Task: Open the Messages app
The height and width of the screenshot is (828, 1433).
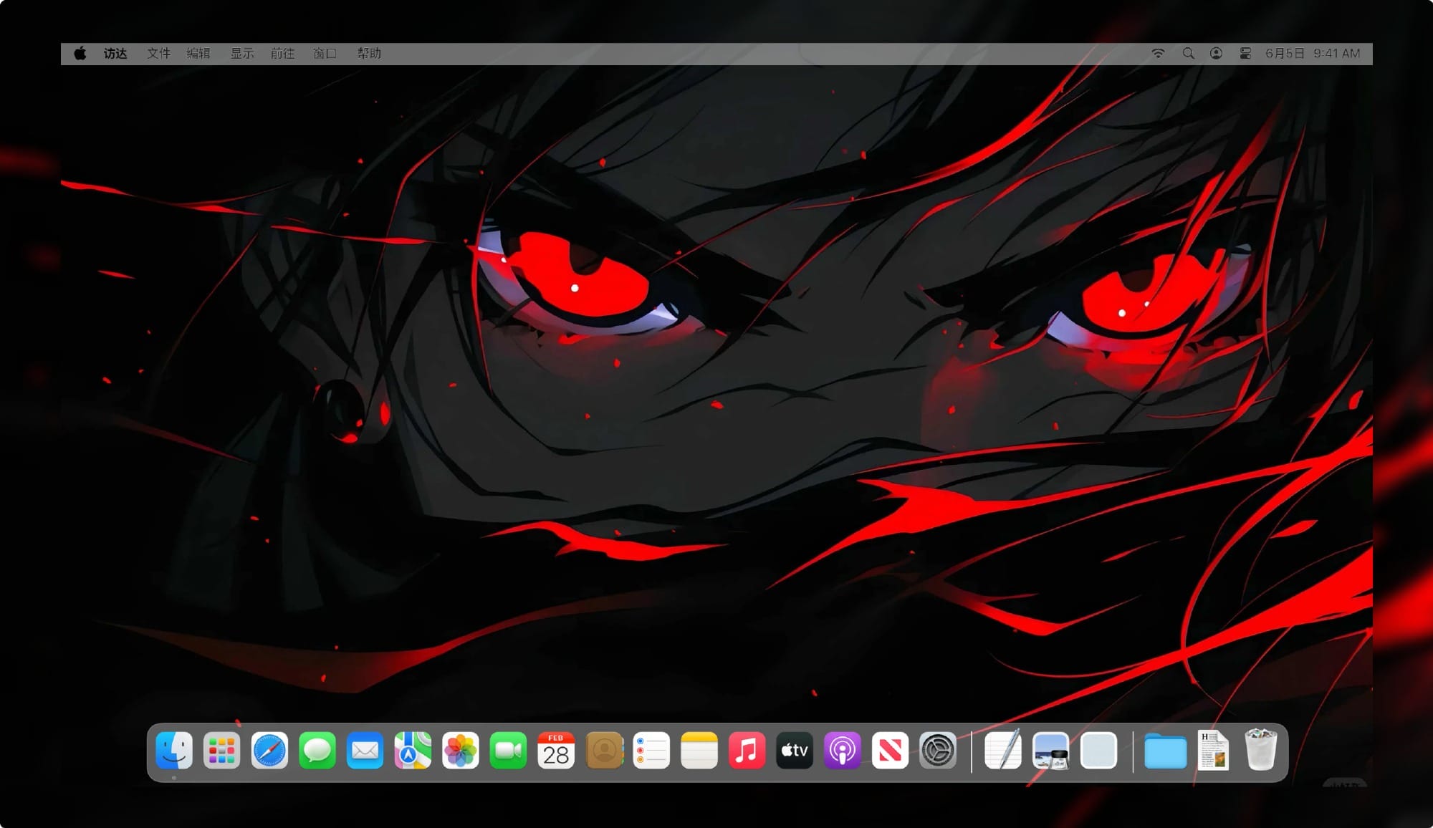Action: coord(317,751)
